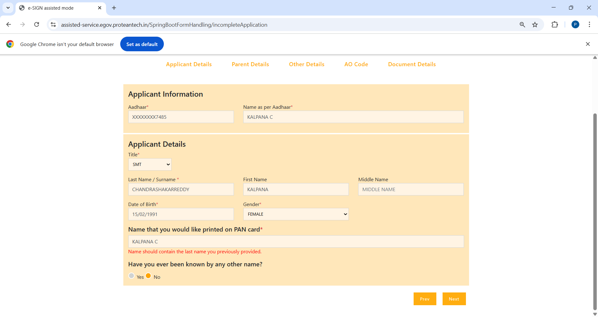The height and width of the screenshot is (317, 598).
Task: Open the tab search dropdown arrow
Action: [8, 8]
